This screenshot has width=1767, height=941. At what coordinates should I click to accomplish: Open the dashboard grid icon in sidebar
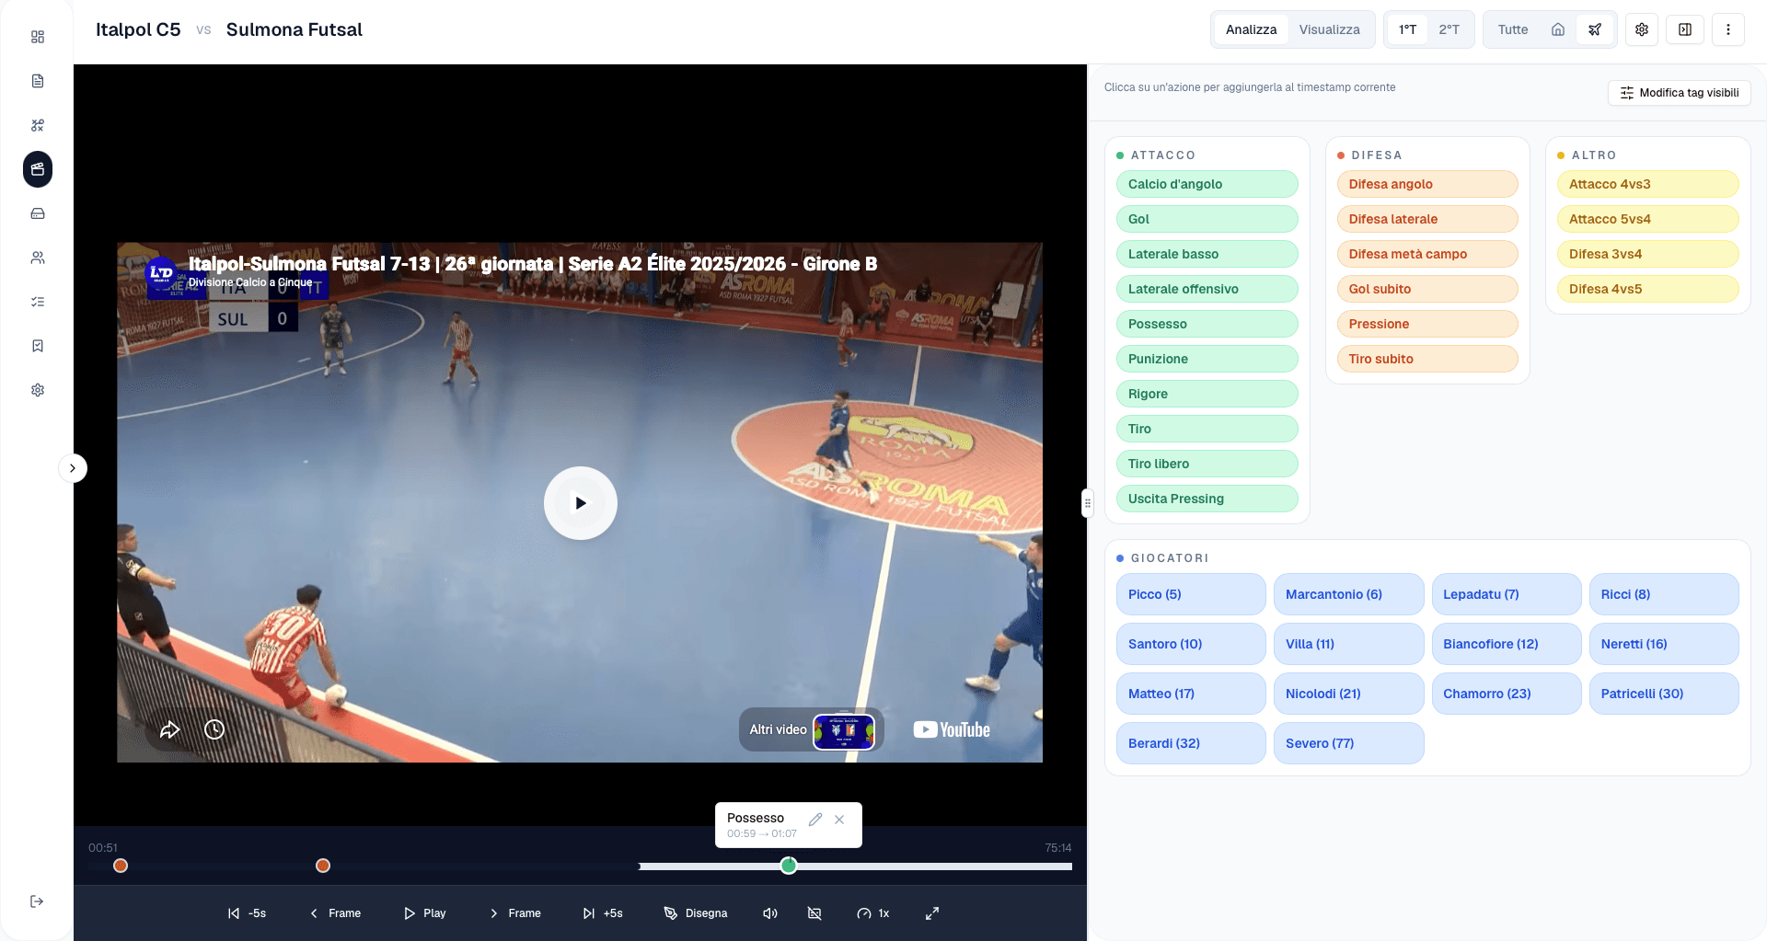(x=38, y=37)
